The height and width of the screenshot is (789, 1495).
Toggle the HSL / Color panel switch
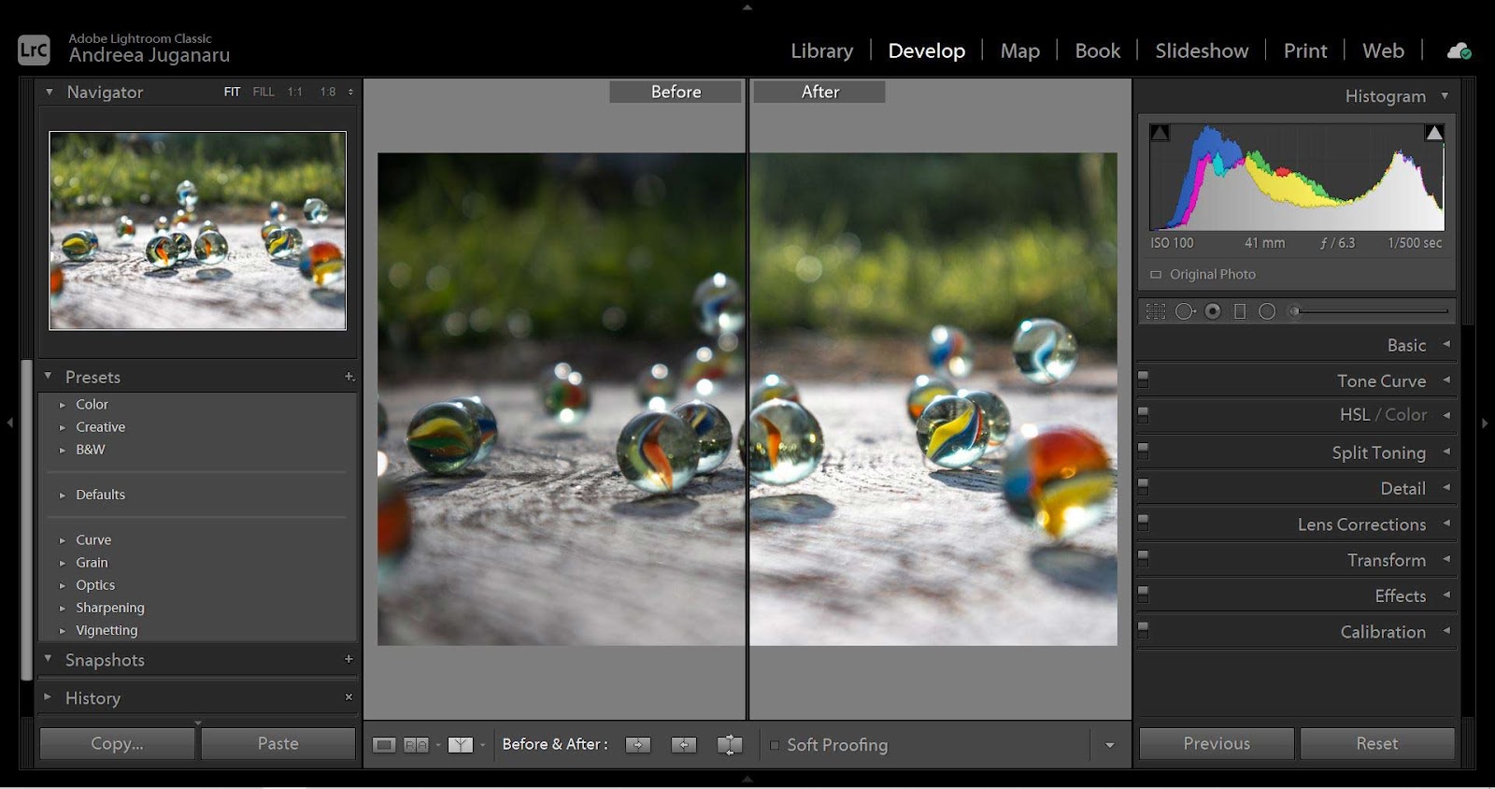1143,413
